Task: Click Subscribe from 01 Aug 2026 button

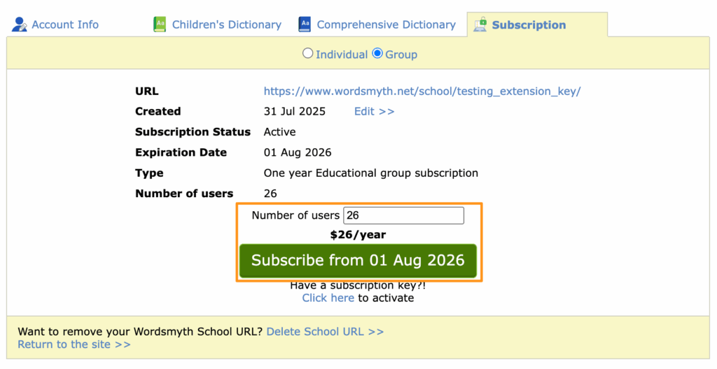Action: click(x=358, y=261)
